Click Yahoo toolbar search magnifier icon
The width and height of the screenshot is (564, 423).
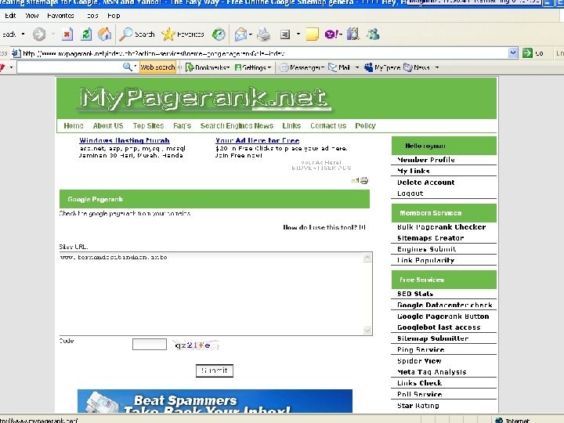point(128,67)
